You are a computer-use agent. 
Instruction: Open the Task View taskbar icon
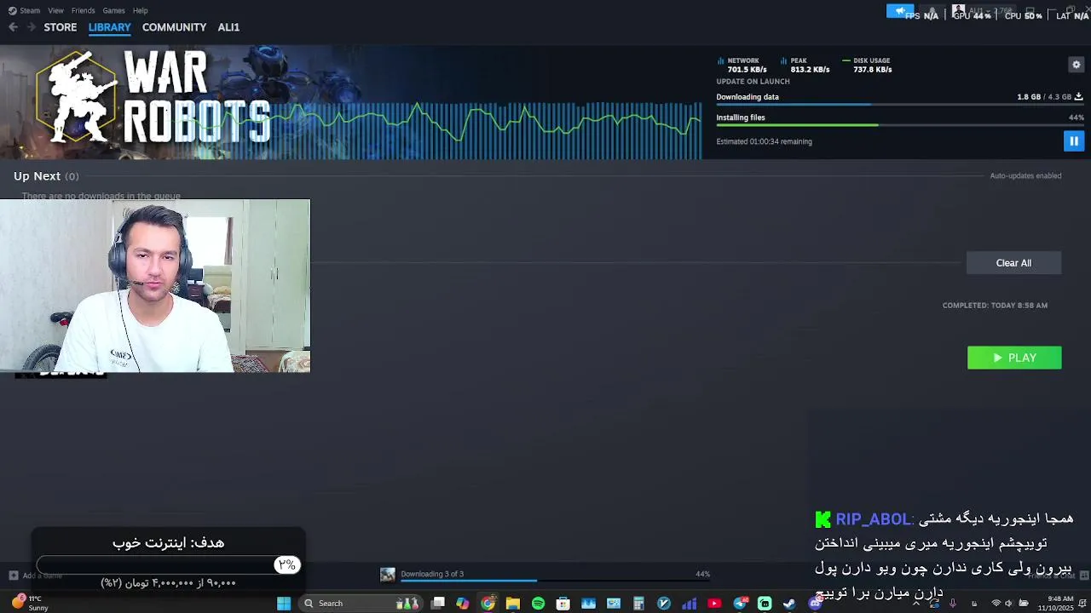click(437, 604)
